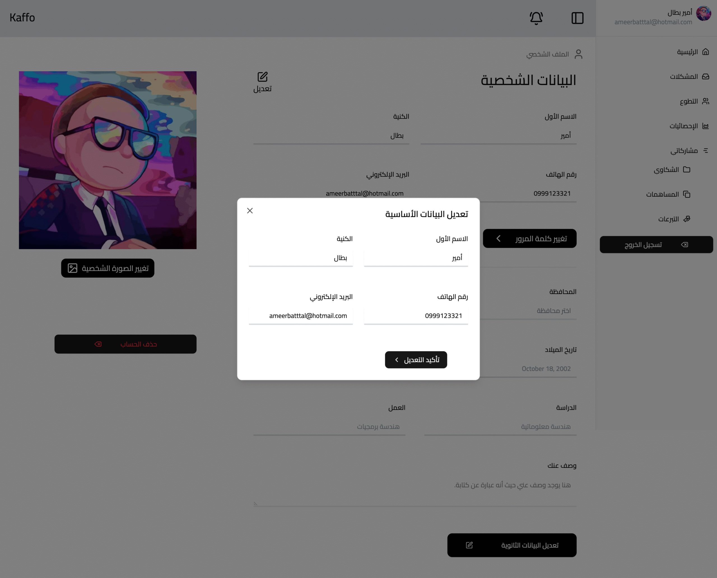
Task: Go to التطوع volunteers section
Action: 694,101
